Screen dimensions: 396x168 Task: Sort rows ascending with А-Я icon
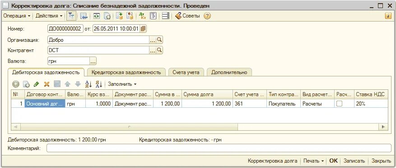coord(89,84)
